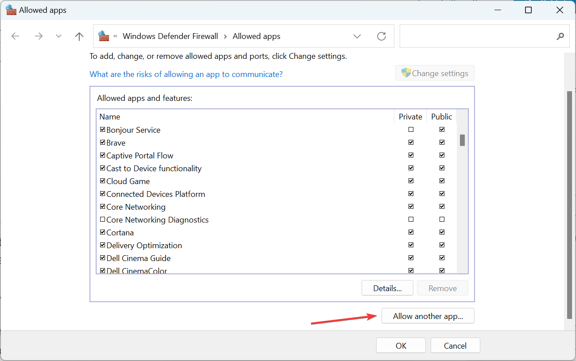Click the window's main vertical scrollbar
The width and height of the screenshot is (576, 361).
point(570,205)
